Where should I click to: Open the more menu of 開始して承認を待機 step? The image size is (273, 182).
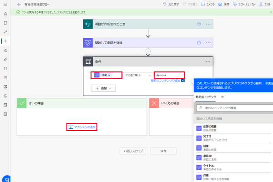(208, 43)
